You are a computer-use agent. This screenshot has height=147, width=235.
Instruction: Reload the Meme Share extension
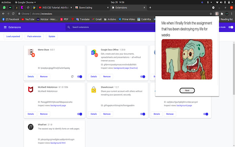72,76
